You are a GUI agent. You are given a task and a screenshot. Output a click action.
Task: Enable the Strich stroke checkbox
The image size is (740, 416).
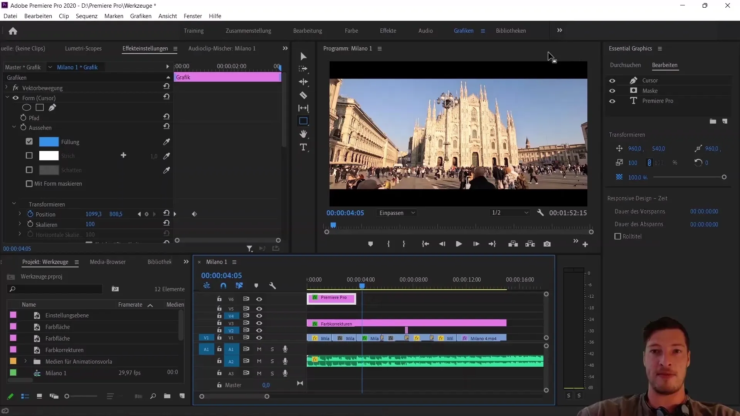click(x=29, y=156)
